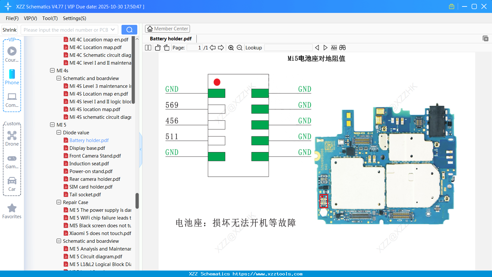
Task: Open Tail socket.pdf
Action: click(x=85, y=194)
